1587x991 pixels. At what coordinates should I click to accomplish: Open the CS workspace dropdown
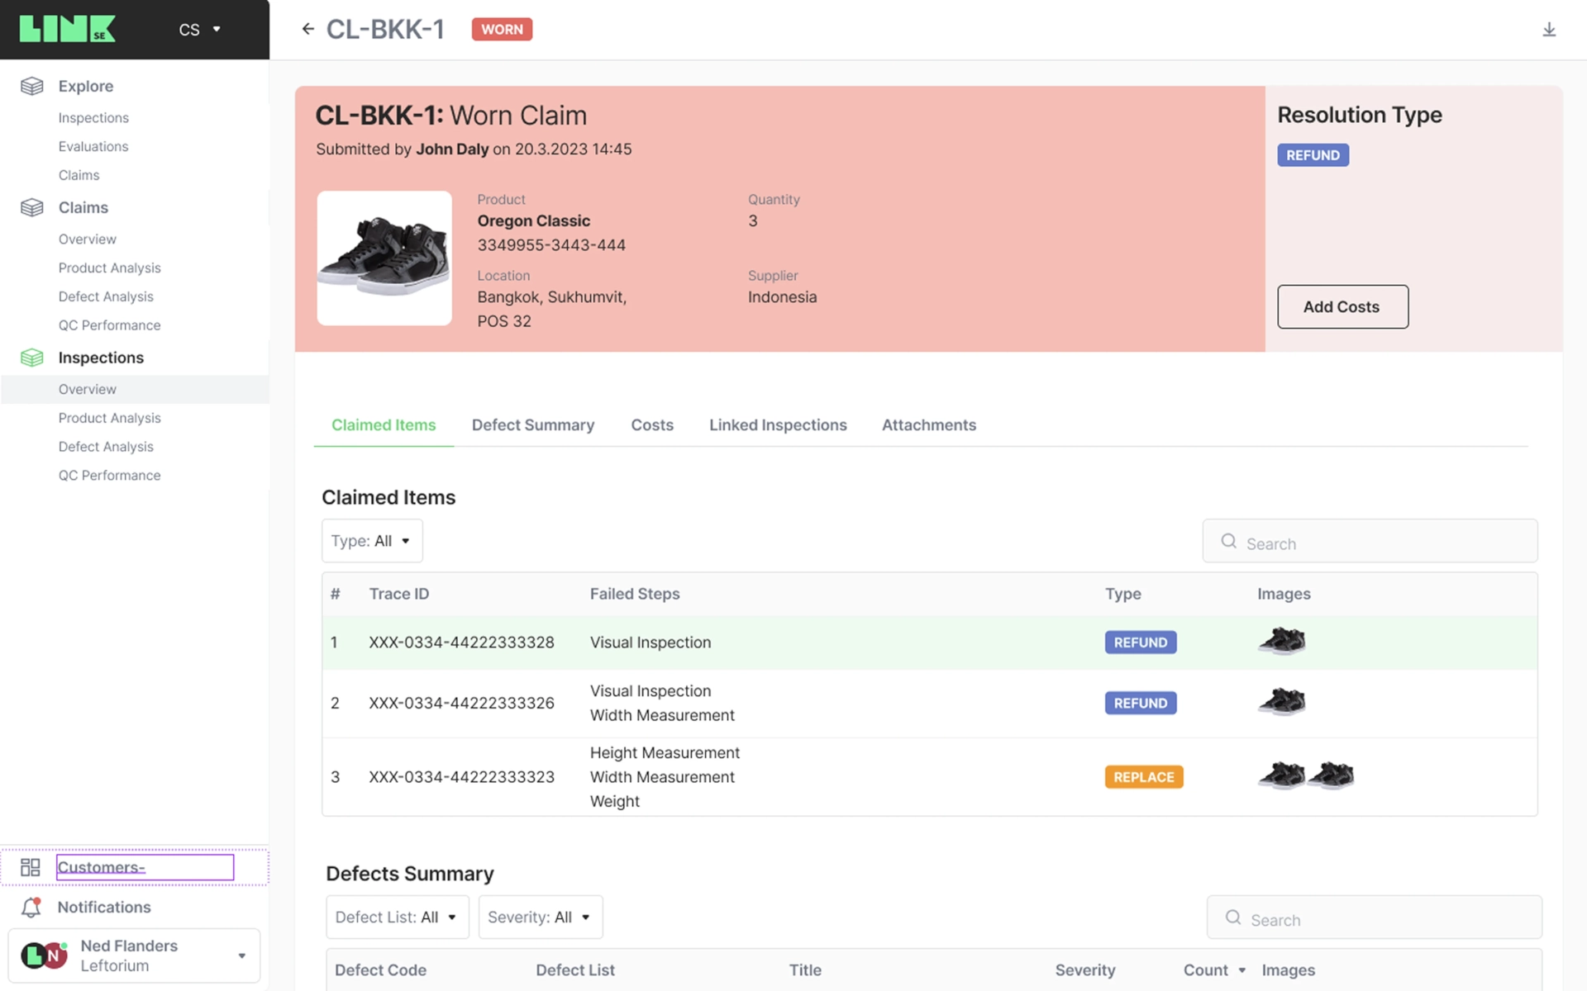coord(199,30)
